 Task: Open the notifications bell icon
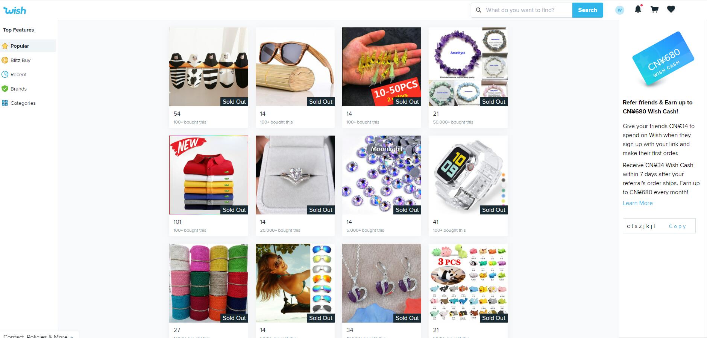tap(638, 9)
